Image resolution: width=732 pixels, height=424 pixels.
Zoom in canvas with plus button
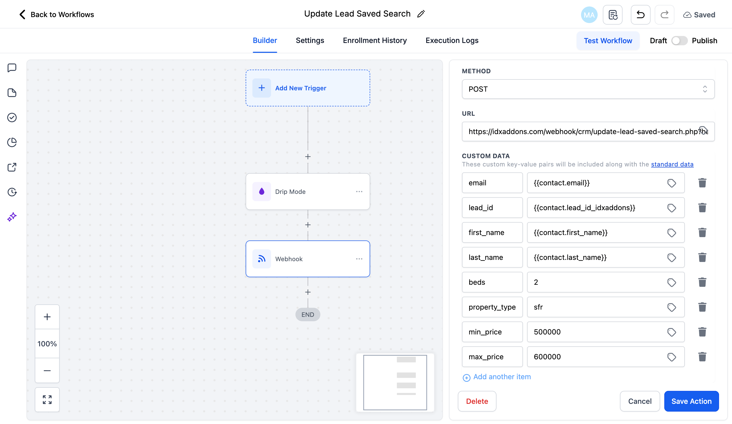47,317
